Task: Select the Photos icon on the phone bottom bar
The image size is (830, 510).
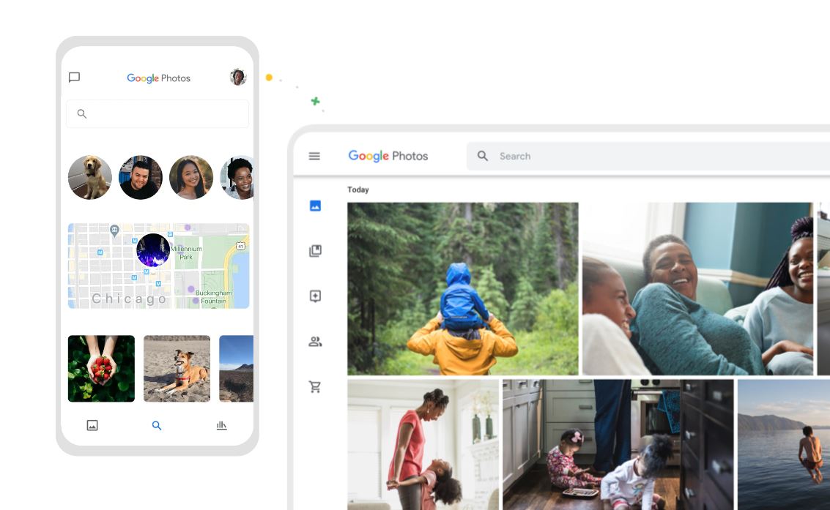Action: tap(92, 424)
